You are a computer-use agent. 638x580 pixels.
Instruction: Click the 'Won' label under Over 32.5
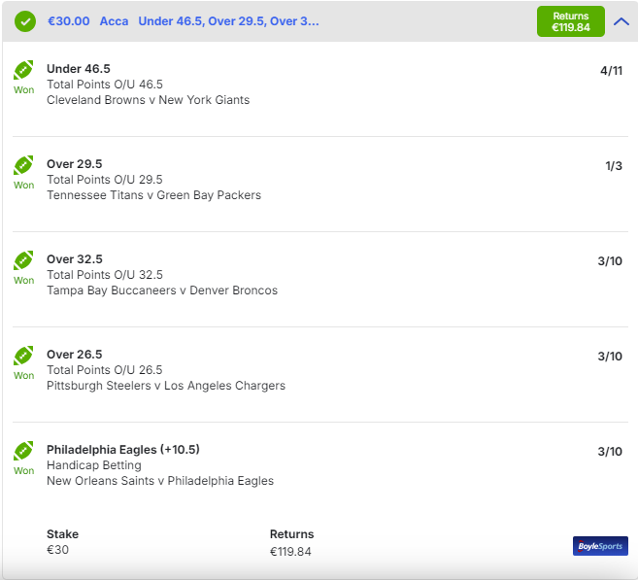click(23, 281)
